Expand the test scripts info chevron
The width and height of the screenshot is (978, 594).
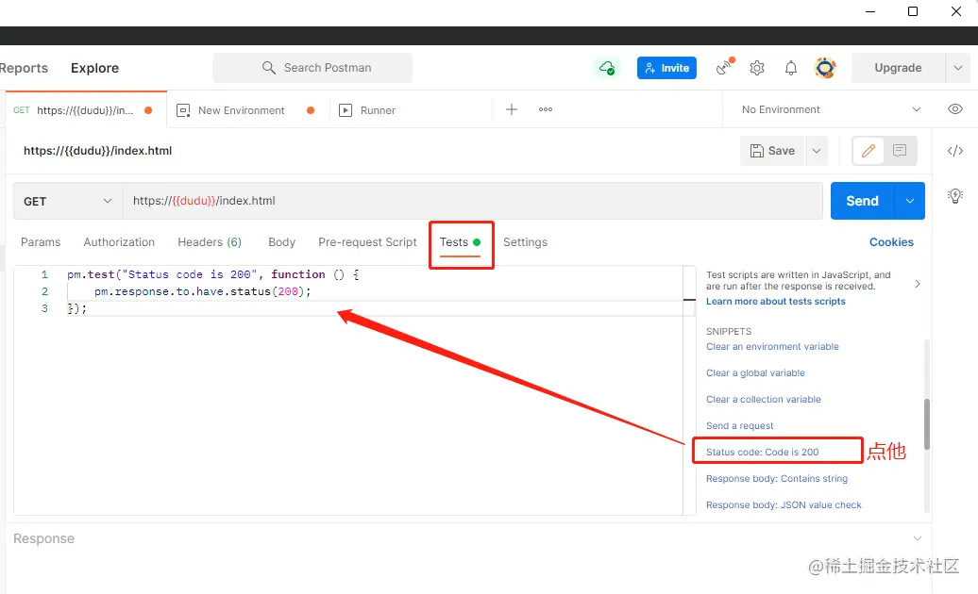pos(918,284)
